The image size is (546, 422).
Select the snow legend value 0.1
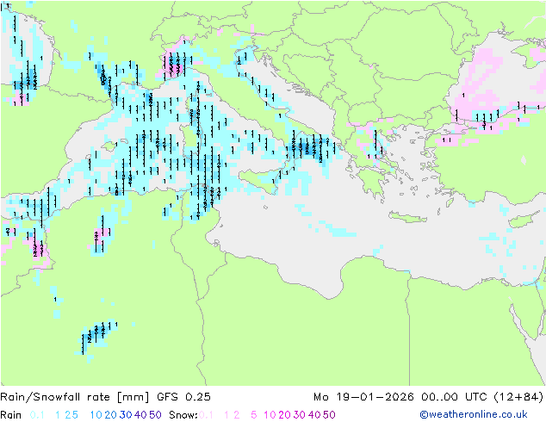[x=206, y=415]
